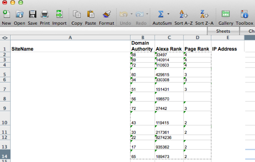Select cell with Alexa rank 27442
This screenshot has height=162, width=255.
pyautogui.click(x=169, y=106)
